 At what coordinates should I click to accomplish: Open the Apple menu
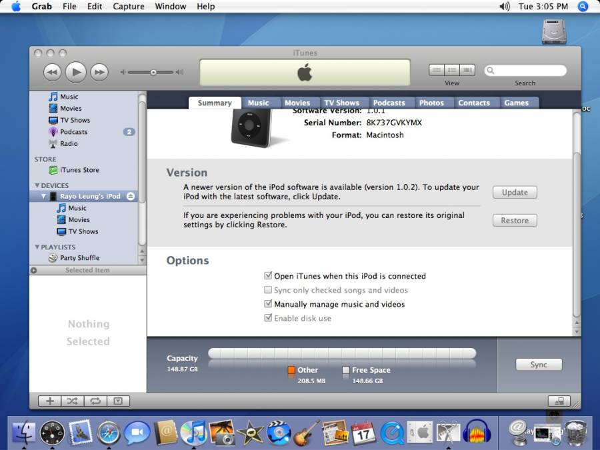click(16, 7)
